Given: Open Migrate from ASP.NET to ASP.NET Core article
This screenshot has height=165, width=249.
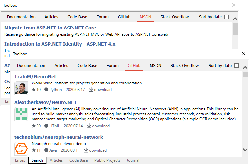Looking at the screenshot, I should pyautogui.click(x=50, y=28).
